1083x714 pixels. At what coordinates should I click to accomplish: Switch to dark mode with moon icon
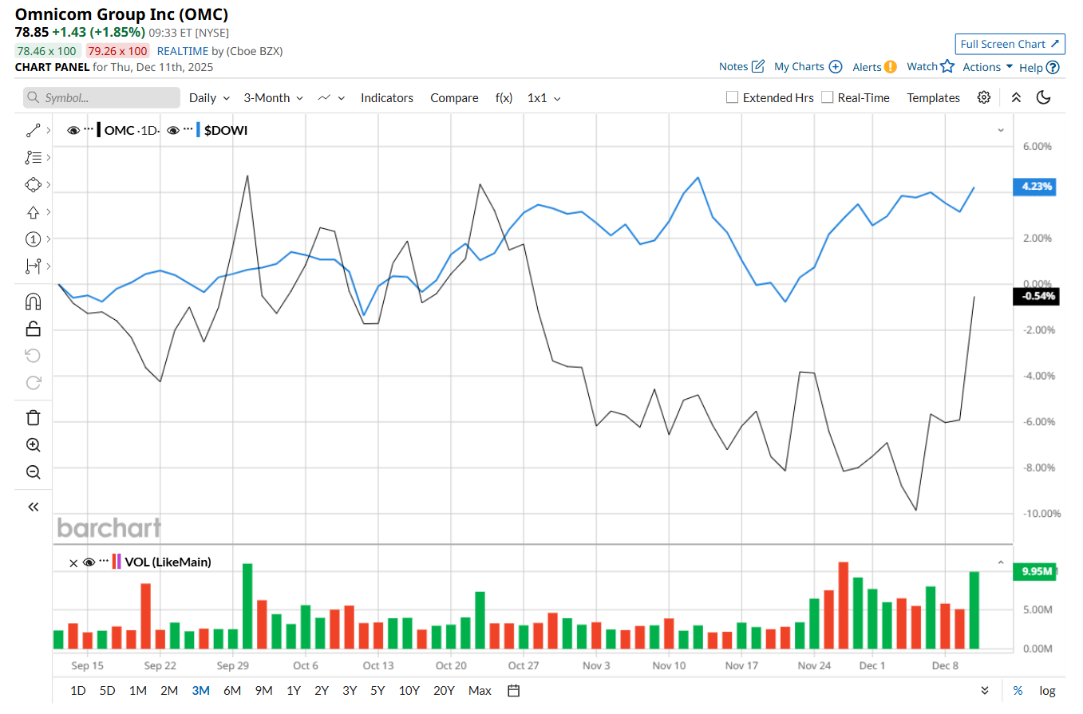(x=1043, y=97)
